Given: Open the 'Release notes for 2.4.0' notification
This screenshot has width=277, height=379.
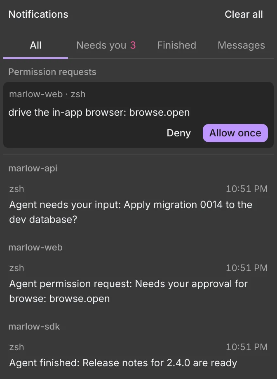Looking at the screenshot, I should 138,355.
